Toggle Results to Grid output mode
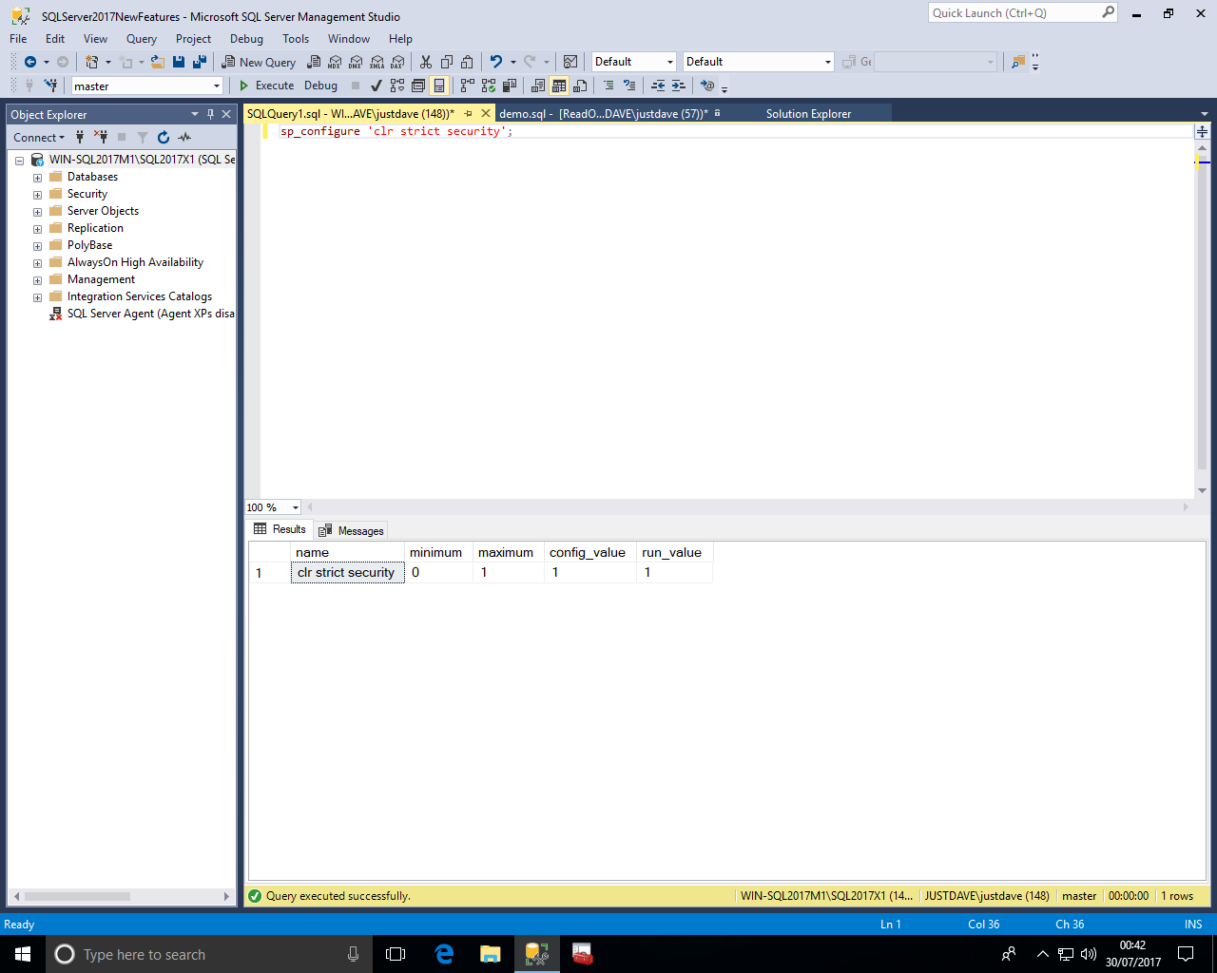 559,86
